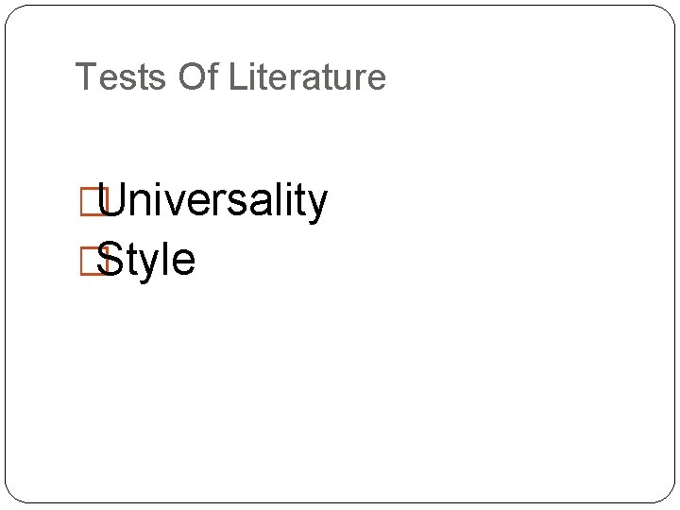The width and height of the screenshot is (680, 510).
Task: Click the capital S of Style
Action: 109,259
